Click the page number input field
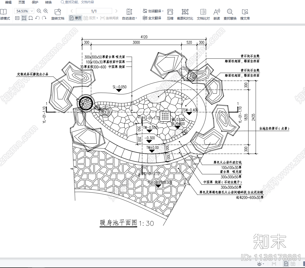 coord(94,11)
